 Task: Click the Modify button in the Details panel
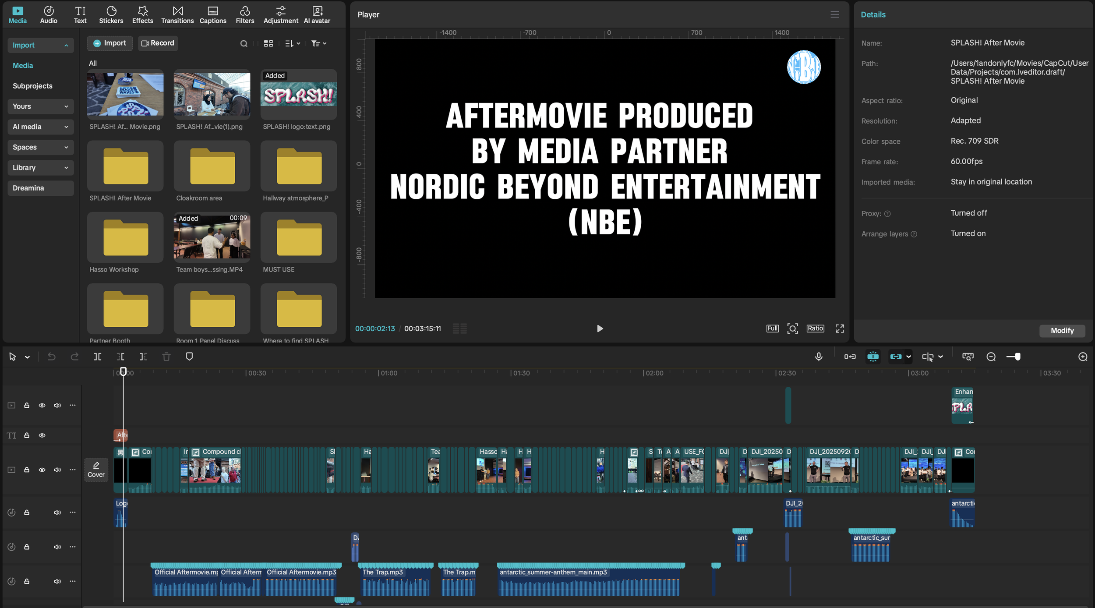pyautogui.click(x=1062, y=330)
